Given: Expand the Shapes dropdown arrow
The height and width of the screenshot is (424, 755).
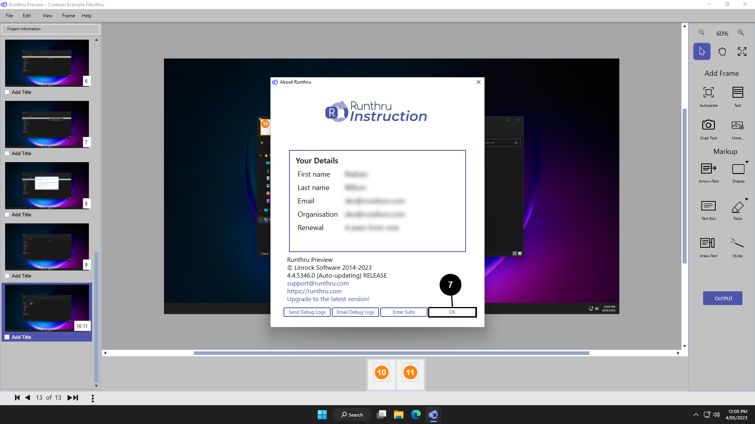Looking at the screenshot, I should pyautogui.click(x=747, y=162).
